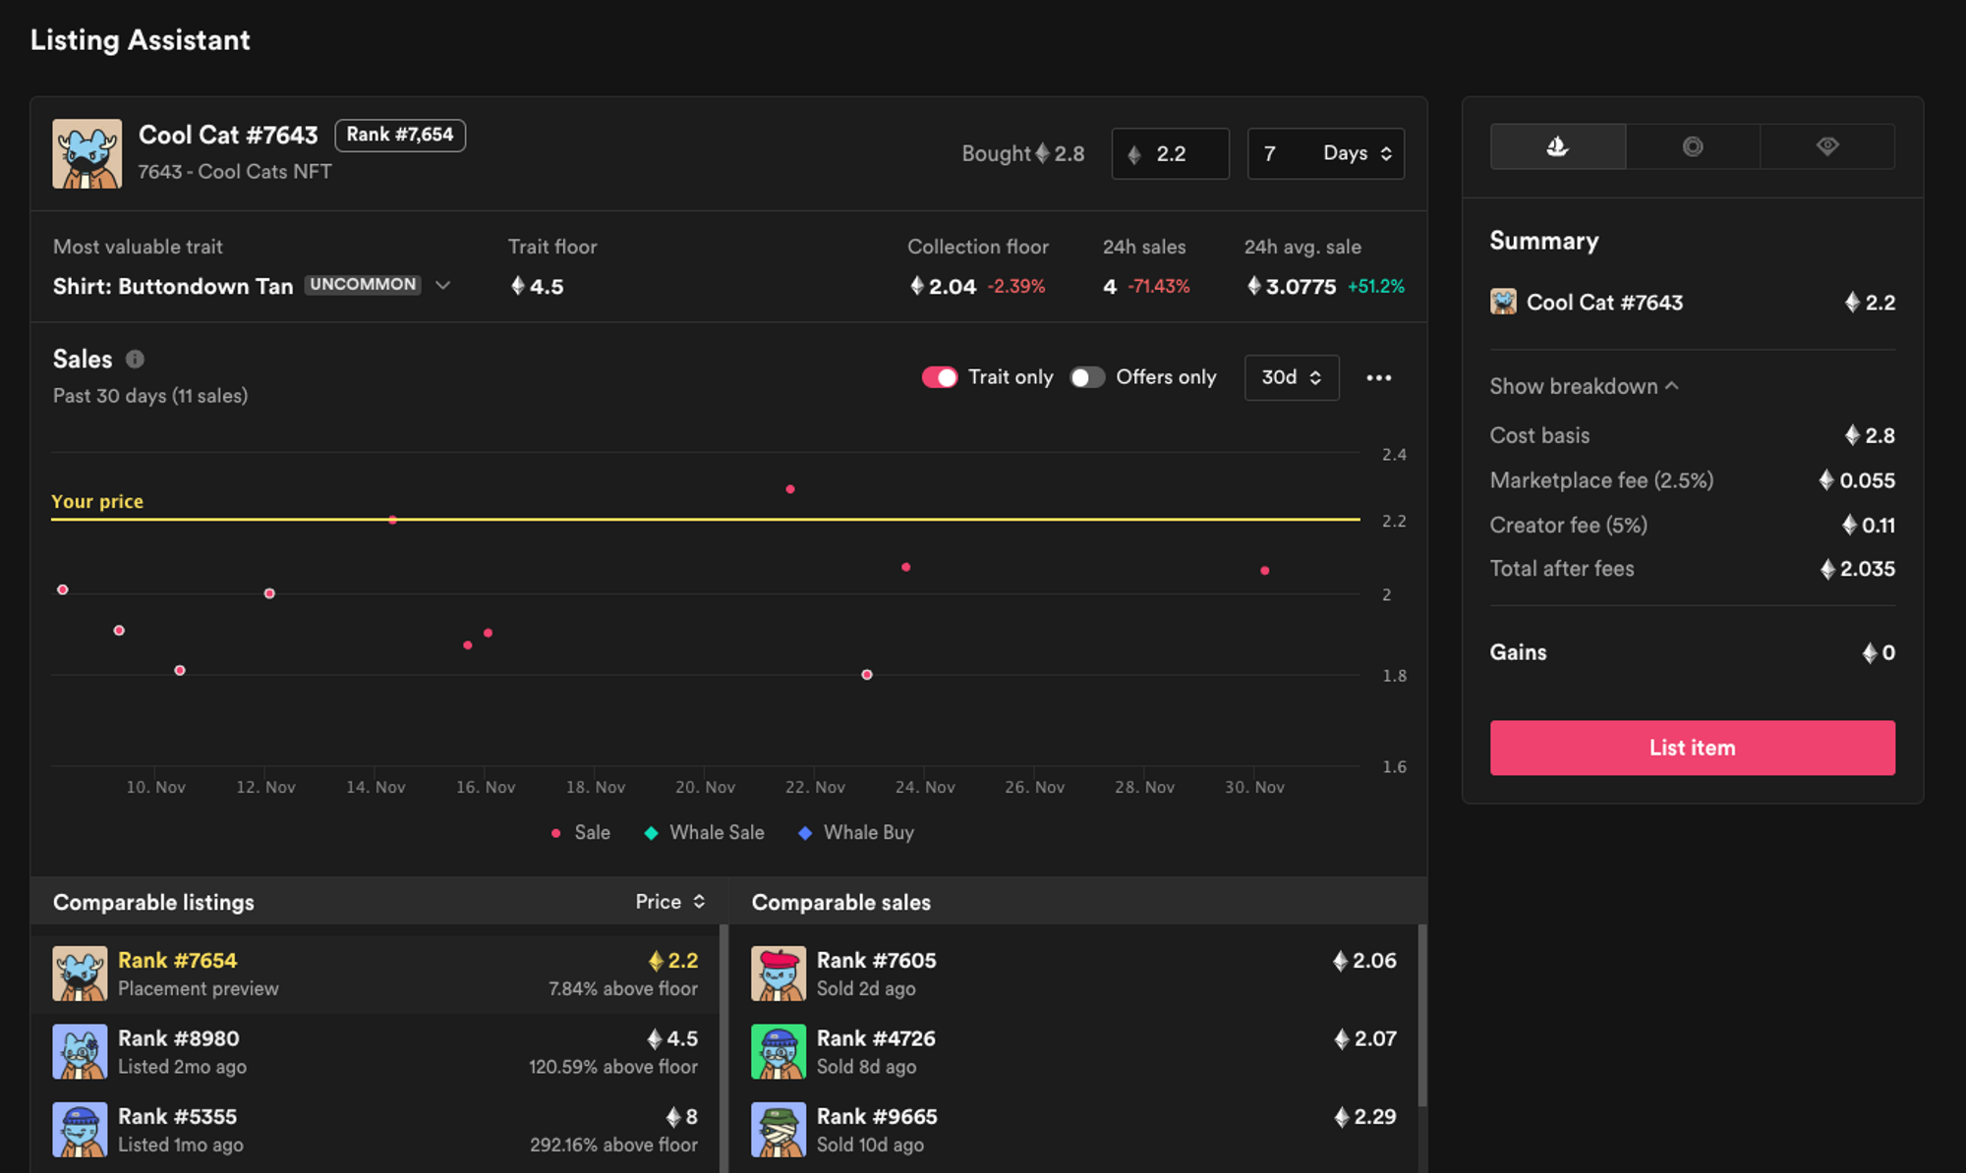Open the Rank #4726 sale thumbnail
1966x1173 pixels.
tap(779, 1052)
